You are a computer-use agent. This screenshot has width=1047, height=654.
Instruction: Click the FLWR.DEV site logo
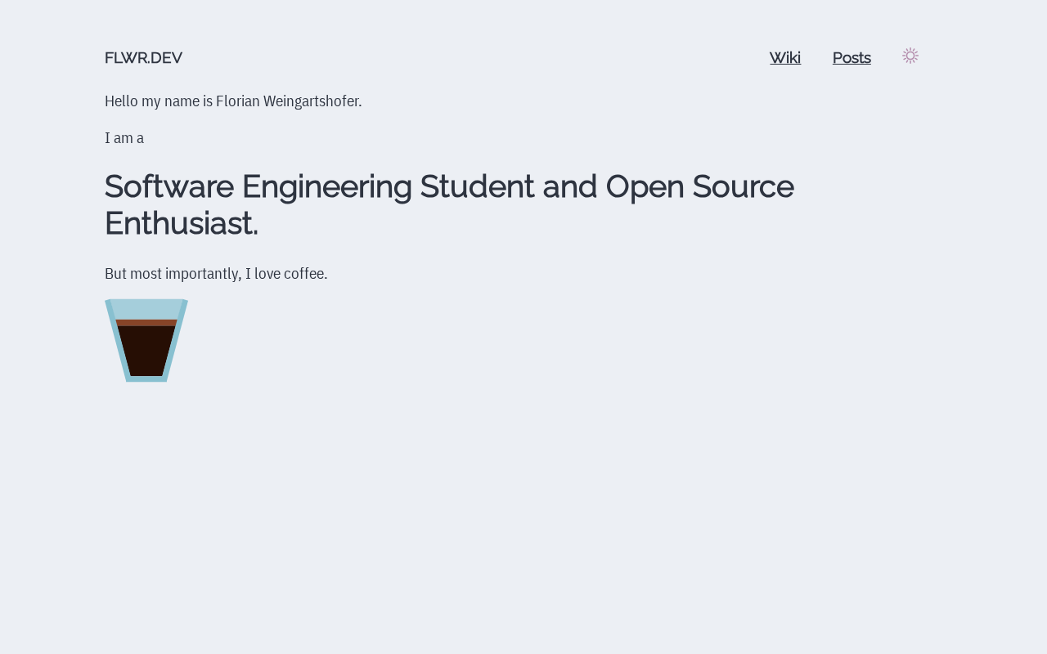click(x=143, y=58)
